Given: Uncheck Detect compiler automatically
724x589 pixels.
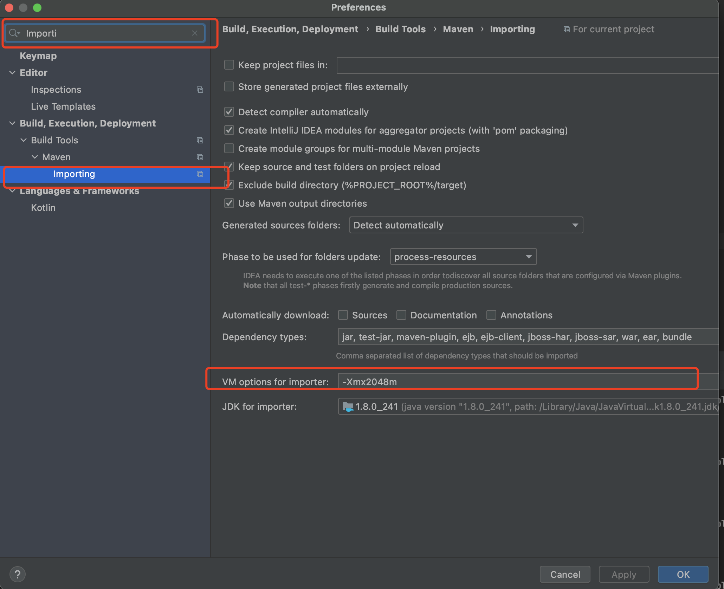Looking at the screenshot, I should (229, 112).
